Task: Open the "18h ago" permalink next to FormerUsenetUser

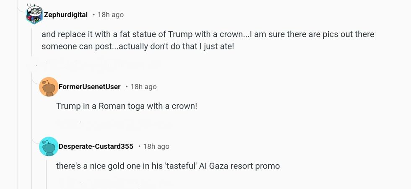Action: click(143, 87)
